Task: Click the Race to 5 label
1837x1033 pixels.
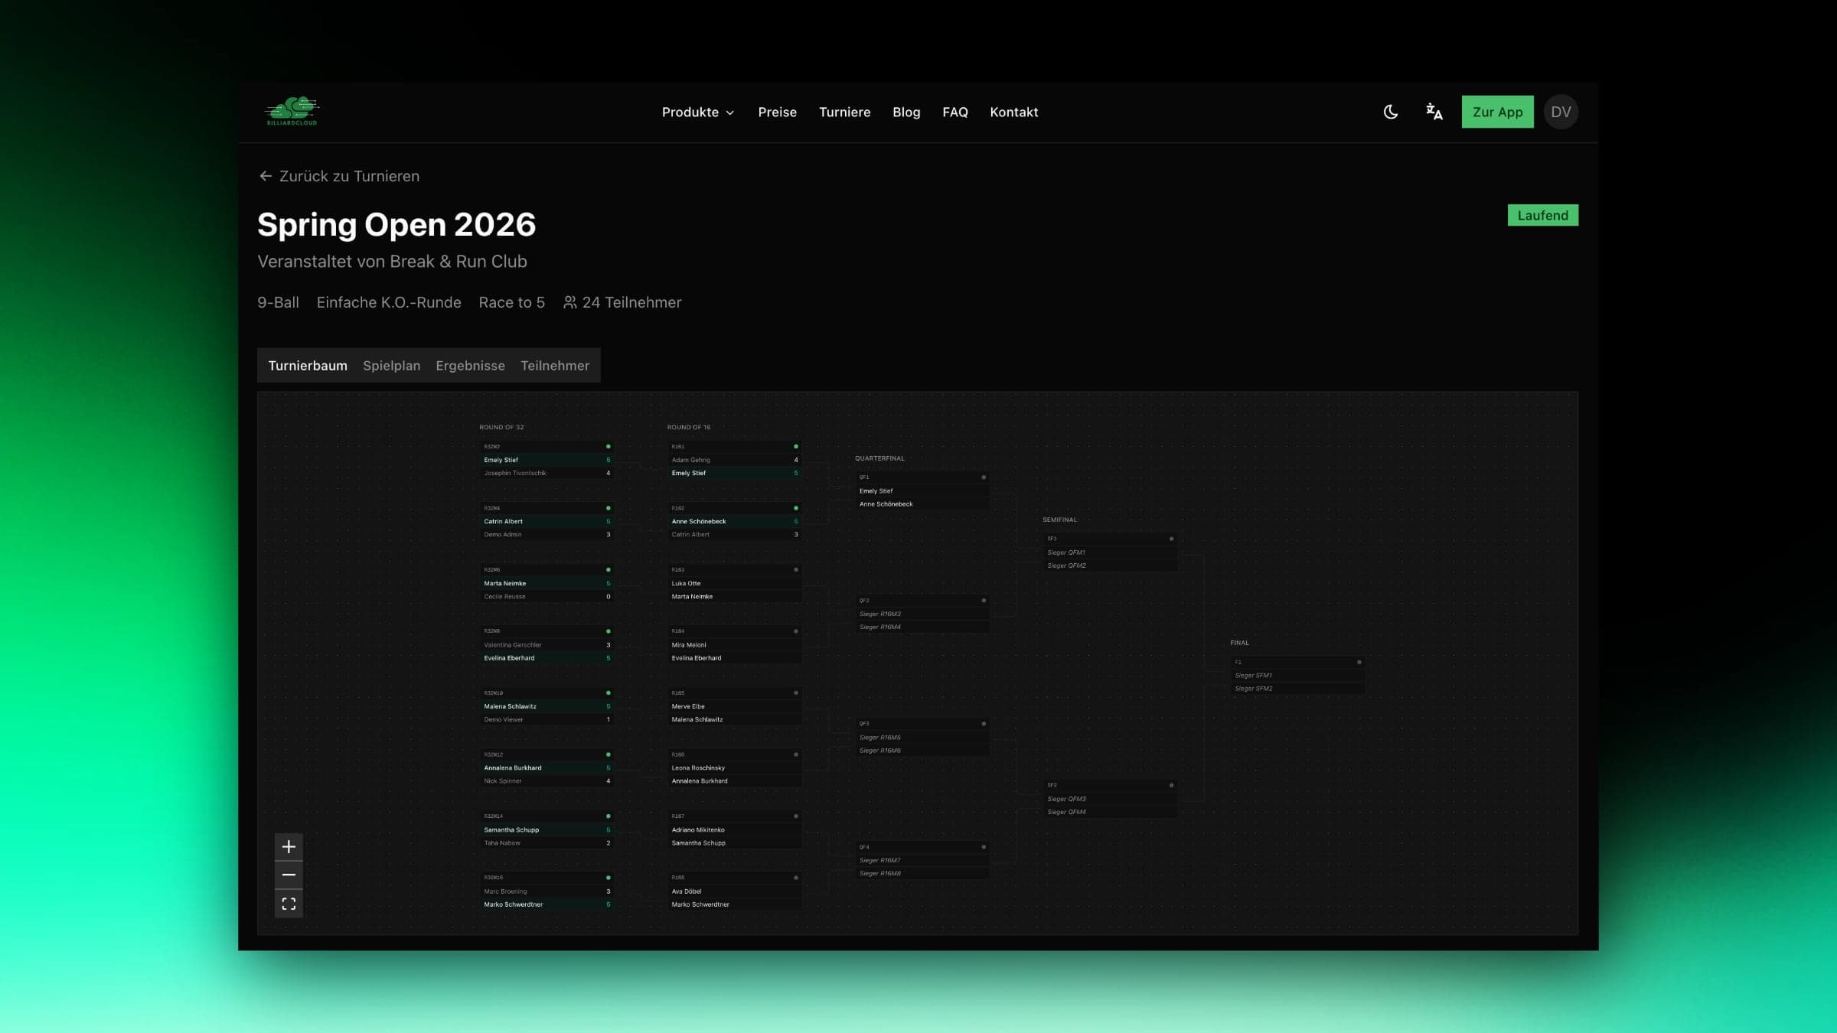Action: (511, 302)
